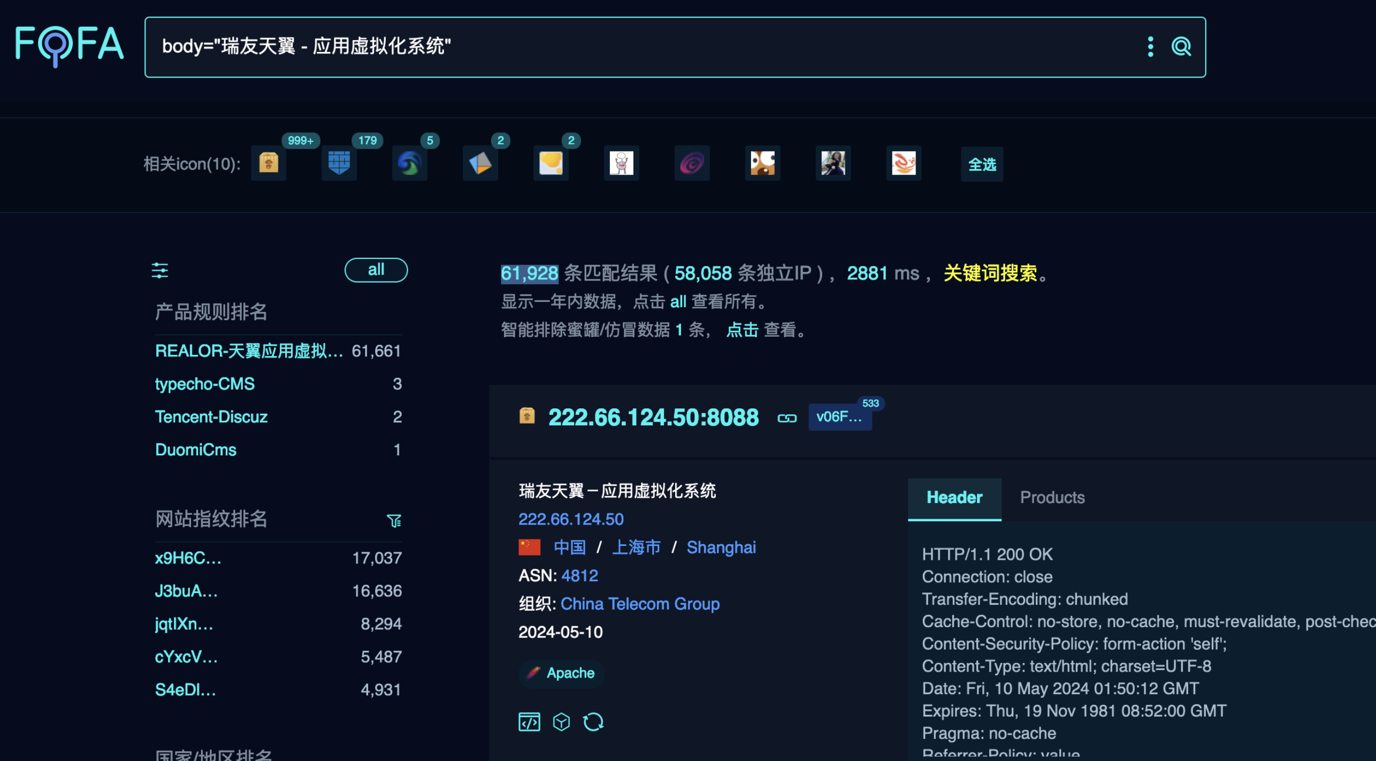Click 全选 to select all related icons

(x=982, y=164)
